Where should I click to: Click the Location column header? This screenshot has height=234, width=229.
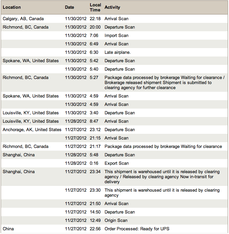point(12,7)
